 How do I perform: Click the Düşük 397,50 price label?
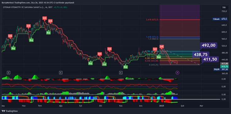[221, 69]
